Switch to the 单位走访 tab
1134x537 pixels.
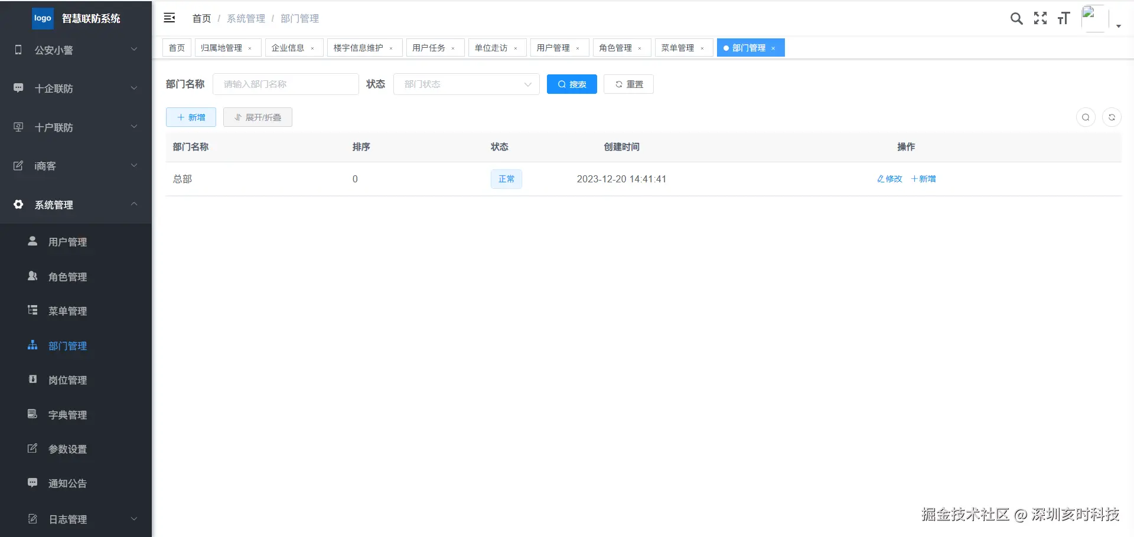[491, 48]
